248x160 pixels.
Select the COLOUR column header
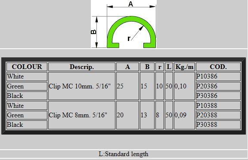pos(27,67)
